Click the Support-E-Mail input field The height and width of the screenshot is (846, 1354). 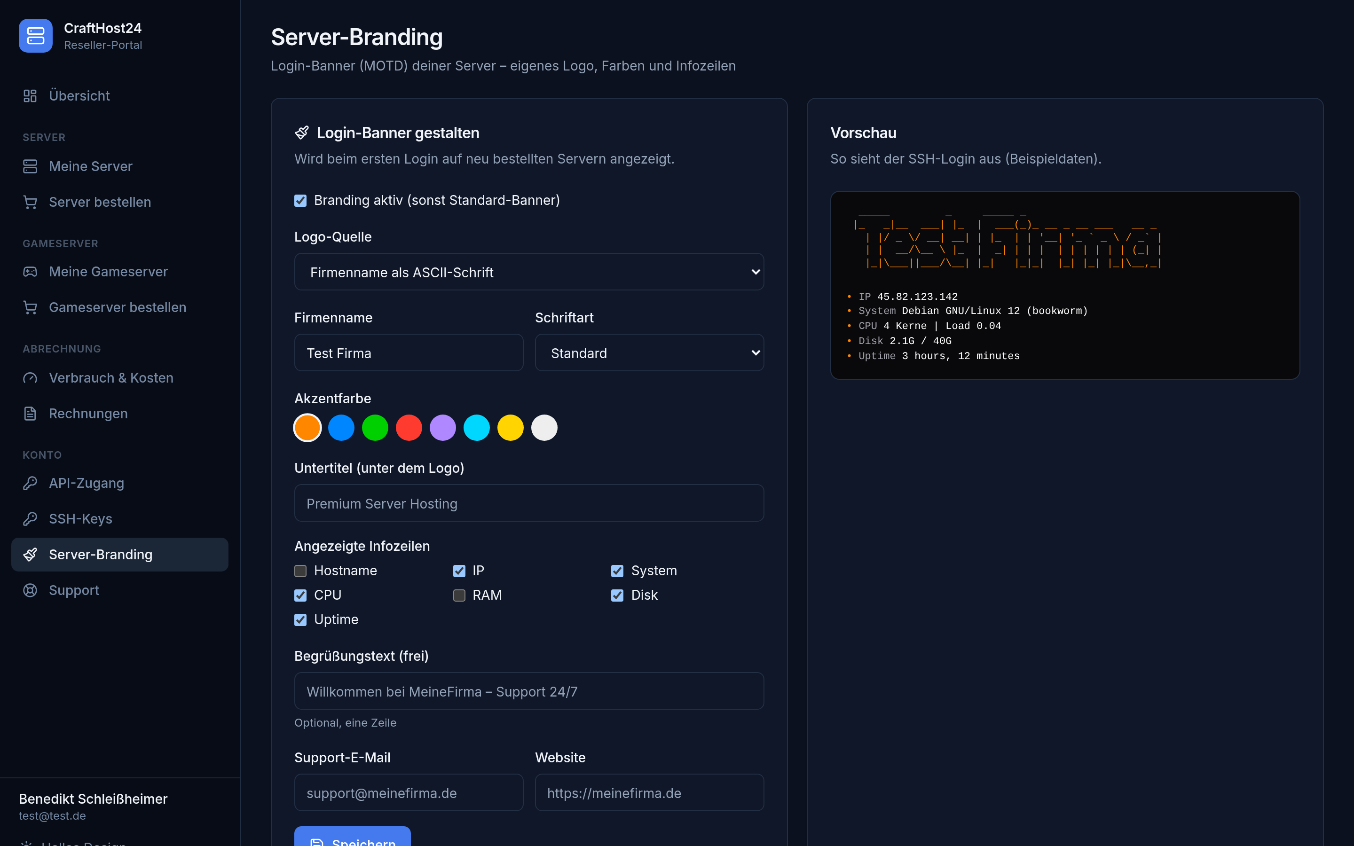tap(409, 792)
